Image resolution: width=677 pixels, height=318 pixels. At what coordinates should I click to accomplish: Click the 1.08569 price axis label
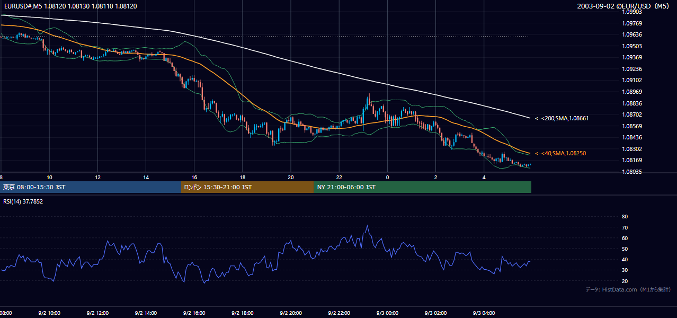pyautogui.click(x=632, y=126)
